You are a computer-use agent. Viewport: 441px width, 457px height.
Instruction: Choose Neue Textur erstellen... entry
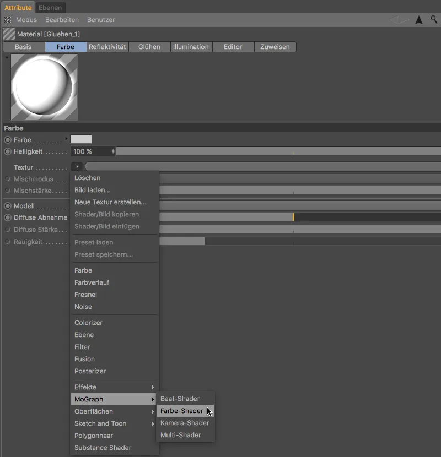115,202
